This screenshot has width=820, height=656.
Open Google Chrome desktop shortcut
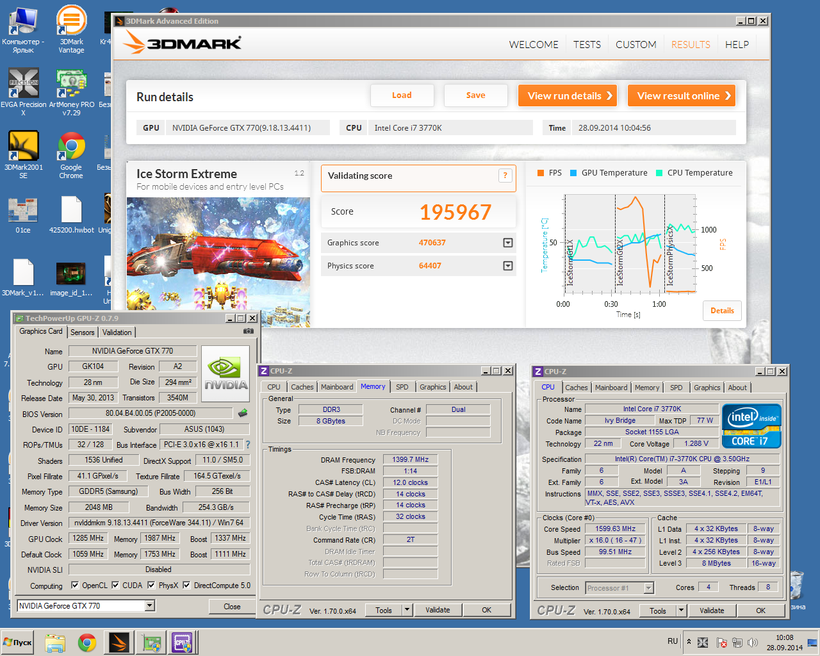71,154
